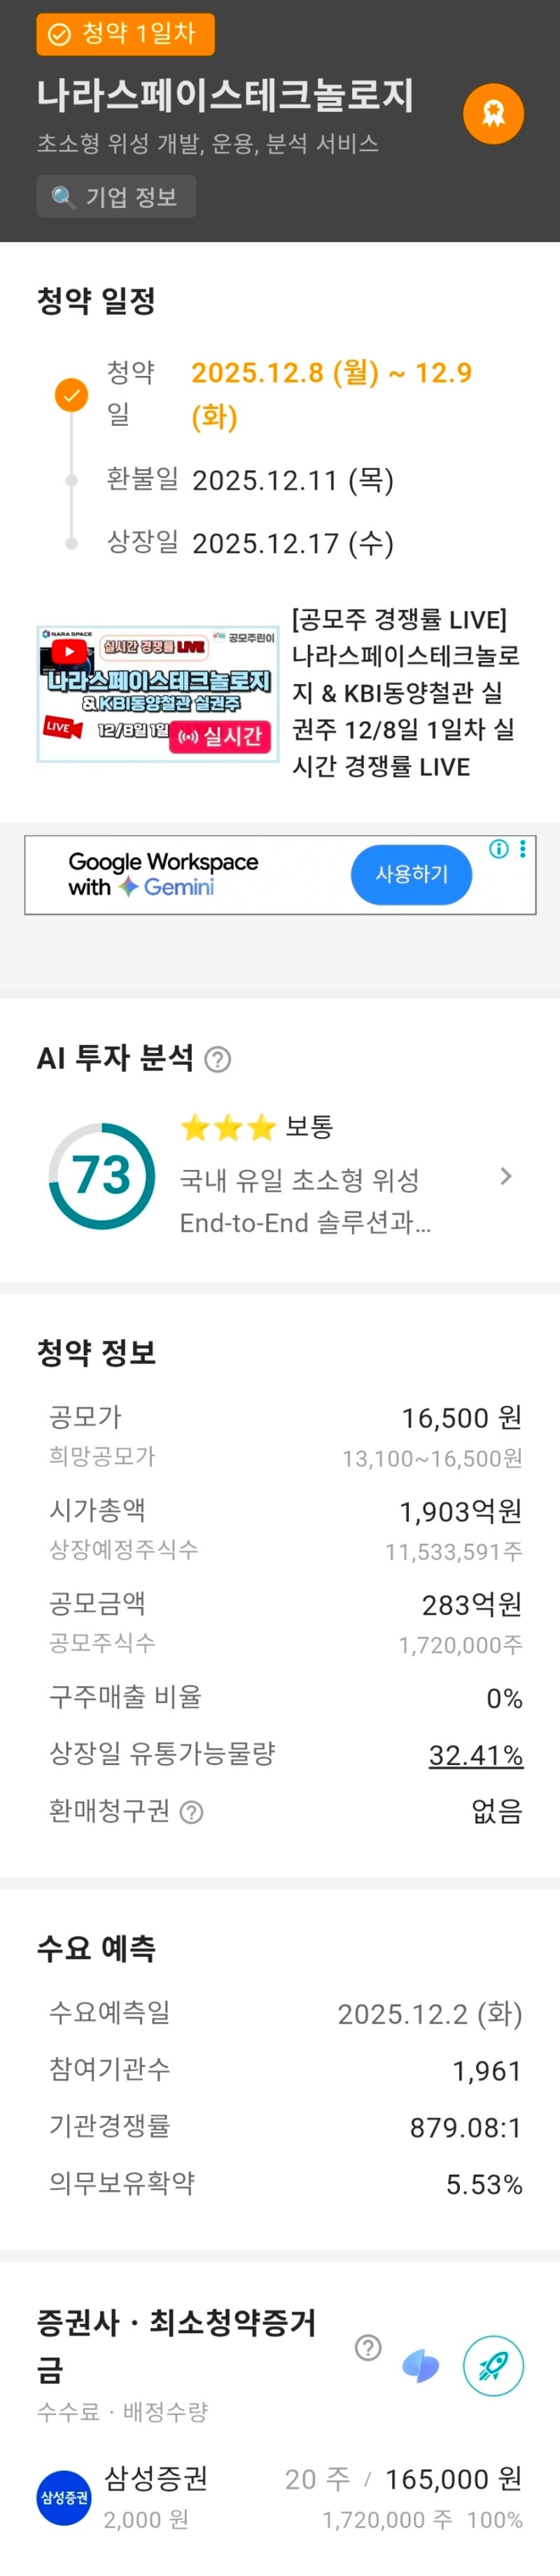Click 사용하기 in the Google Workspace ad

tap(411, 874)
